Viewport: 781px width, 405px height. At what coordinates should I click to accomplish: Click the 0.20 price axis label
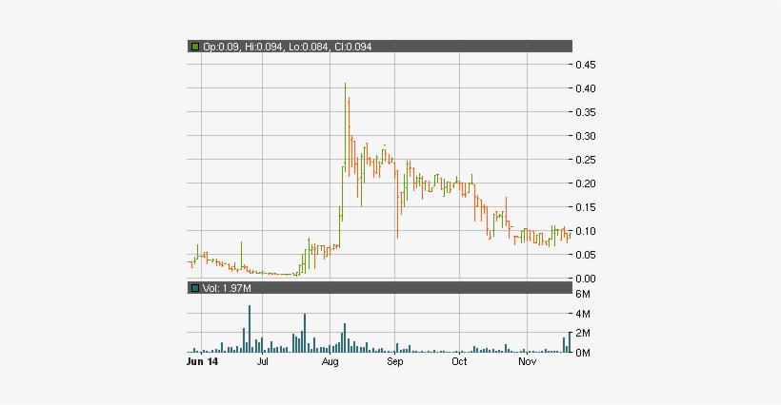click(x=585, y=183)
